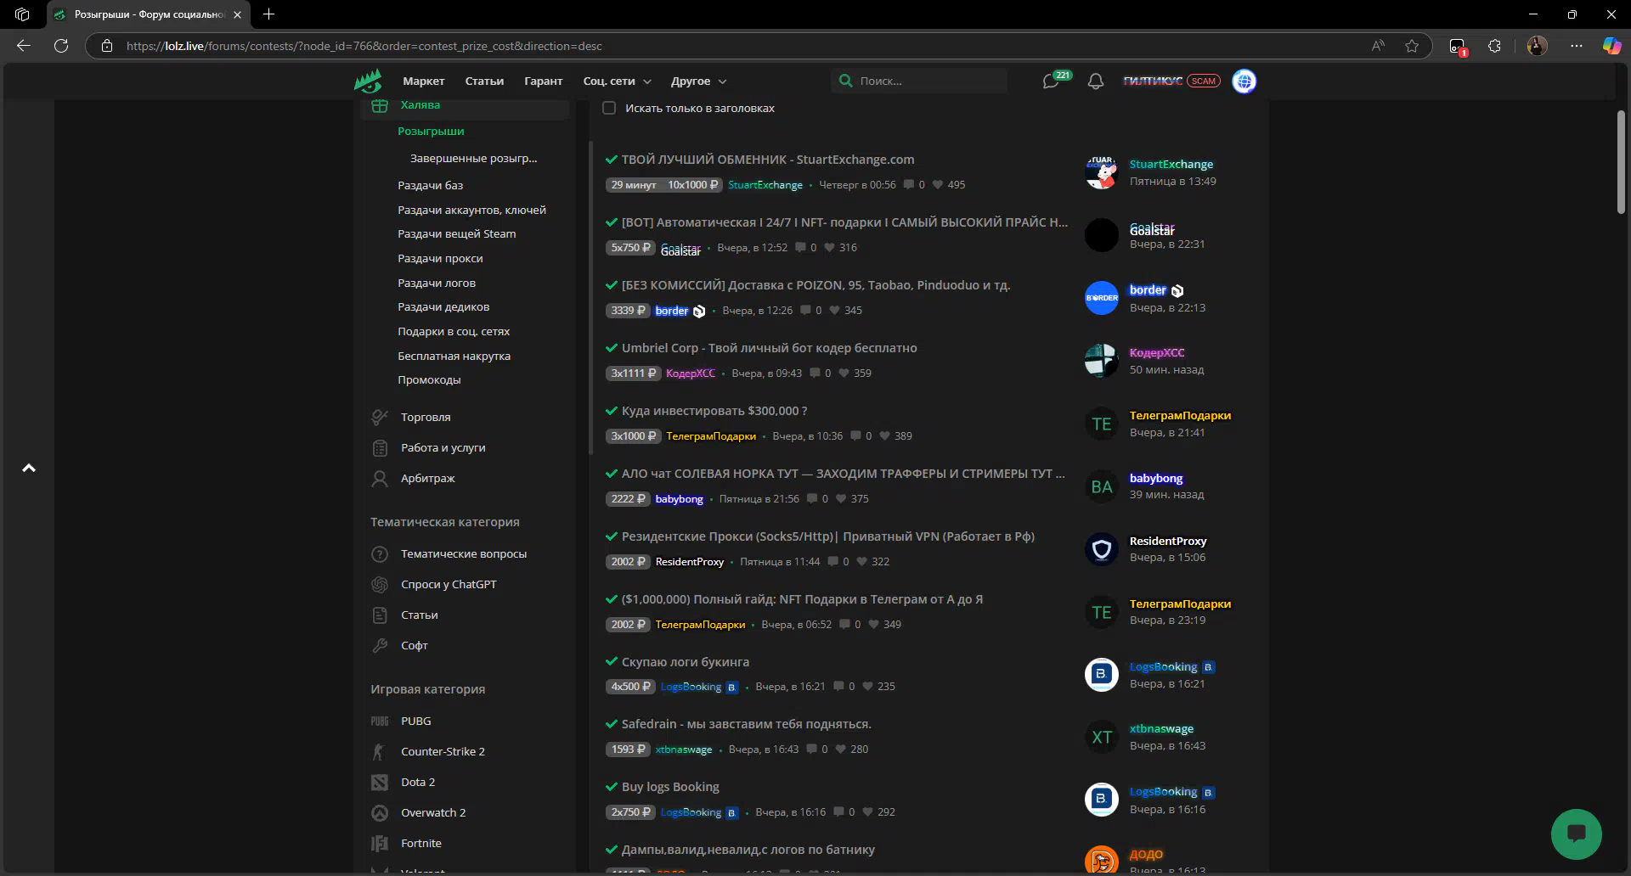
Task: Open border user avatar
Action: click(x=1102, y=298)
